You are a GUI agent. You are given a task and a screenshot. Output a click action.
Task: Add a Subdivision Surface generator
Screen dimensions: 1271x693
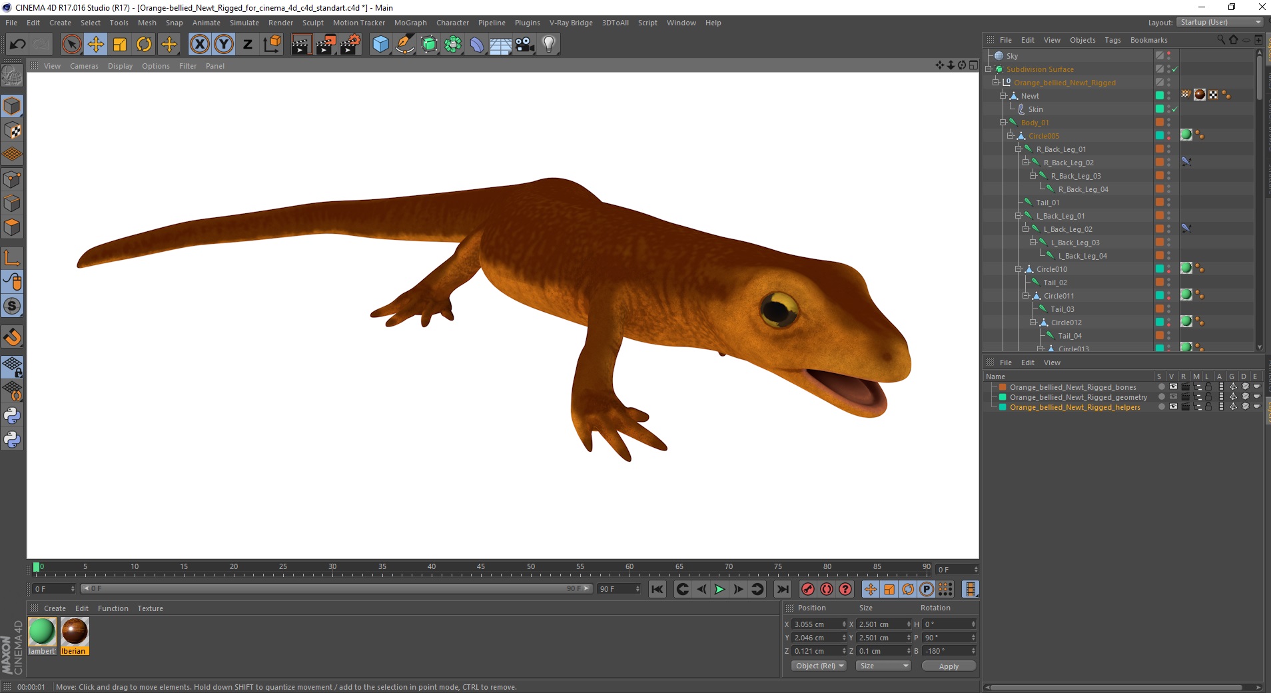[x=429, y=45]
